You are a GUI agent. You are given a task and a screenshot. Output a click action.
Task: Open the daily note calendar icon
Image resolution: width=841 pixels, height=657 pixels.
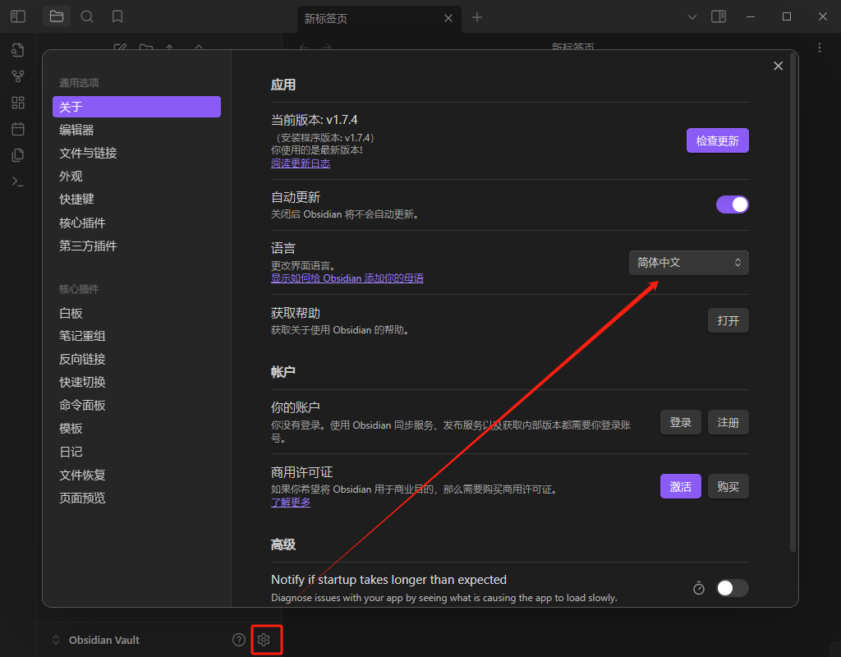17,128
